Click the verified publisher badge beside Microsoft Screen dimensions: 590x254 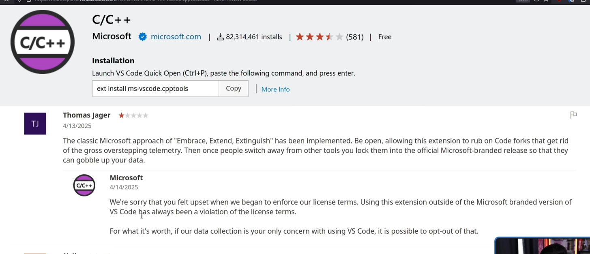coord(142,37)
